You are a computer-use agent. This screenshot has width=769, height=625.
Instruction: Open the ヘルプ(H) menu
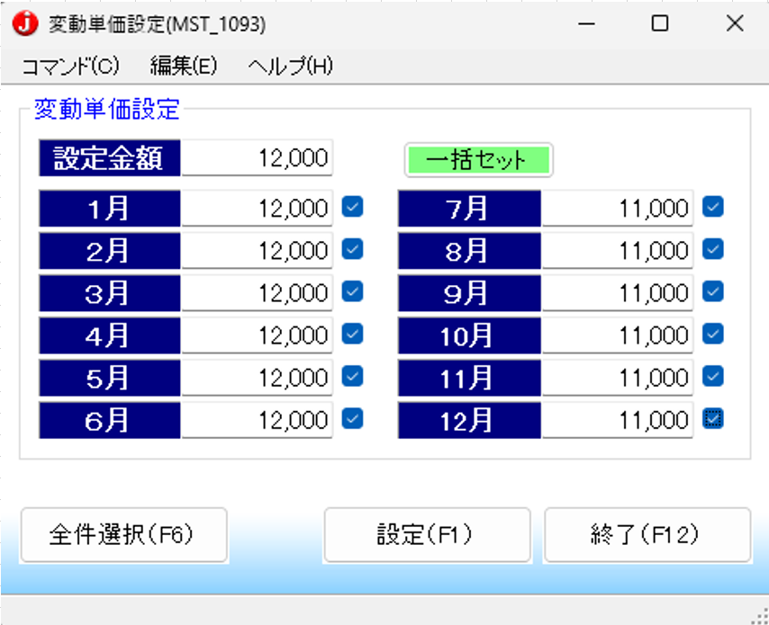click(290, 66)
